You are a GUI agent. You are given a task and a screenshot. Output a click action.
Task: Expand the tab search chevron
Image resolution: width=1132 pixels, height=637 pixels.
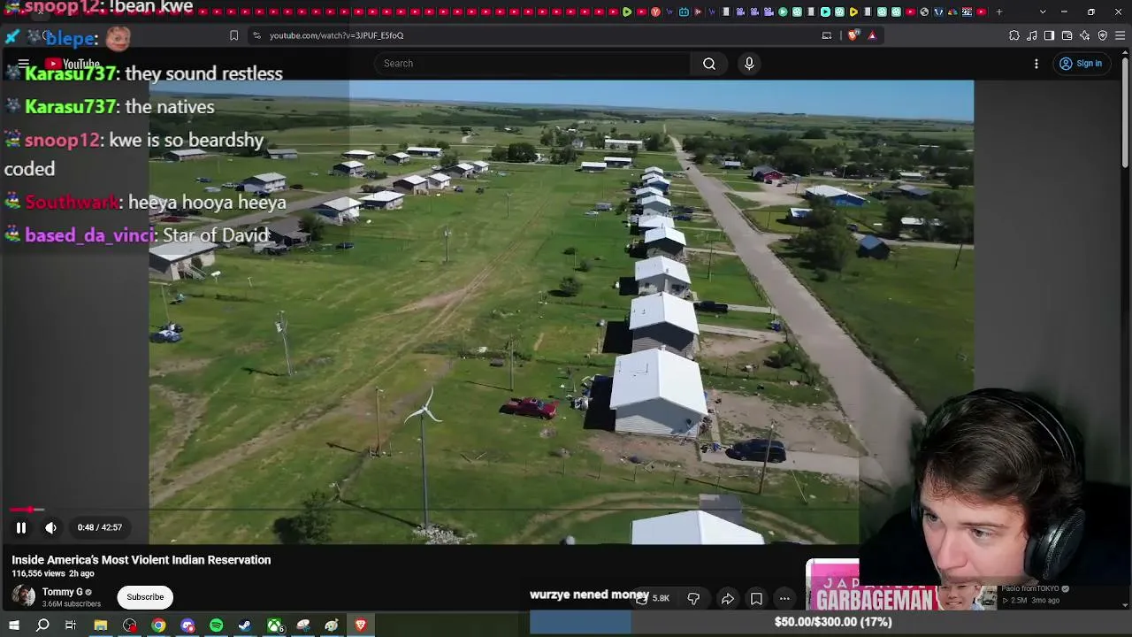point(1043,12)
